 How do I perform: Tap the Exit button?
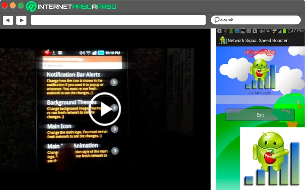pos(260,115)
